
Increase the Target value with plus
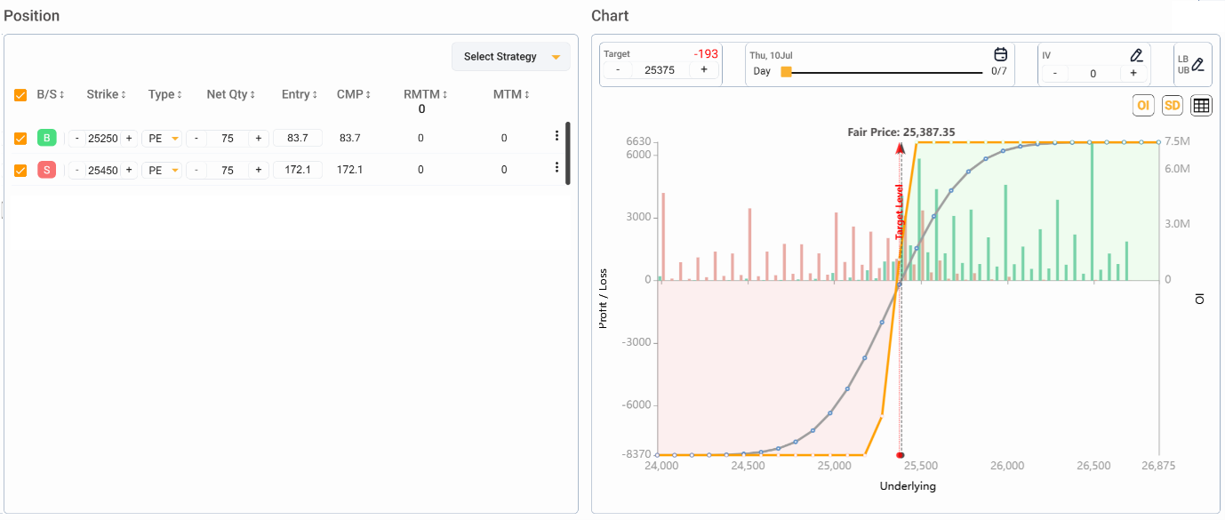(703, 70)
